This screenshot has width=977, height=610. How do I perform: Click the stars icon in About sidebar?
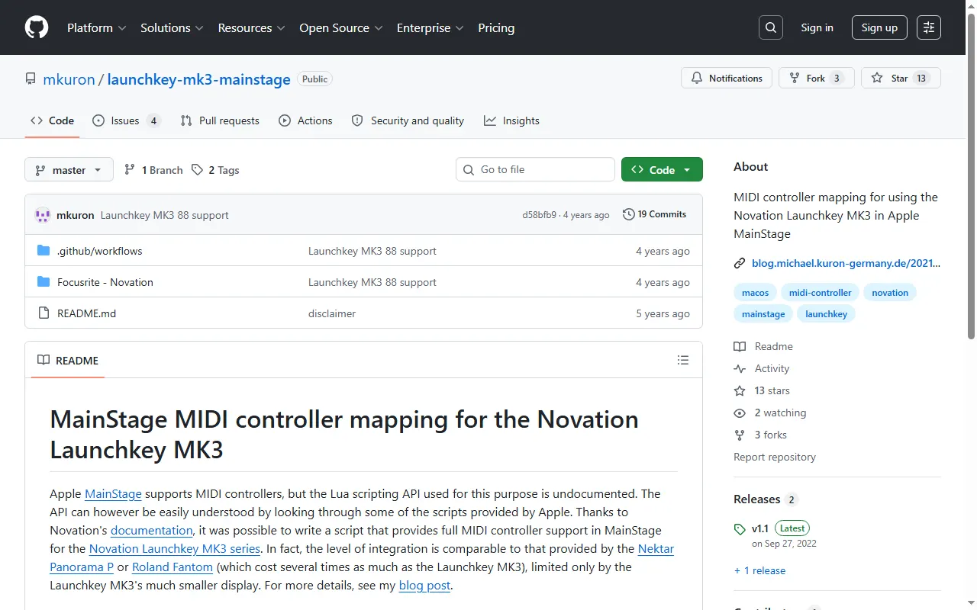pos(740,390)
